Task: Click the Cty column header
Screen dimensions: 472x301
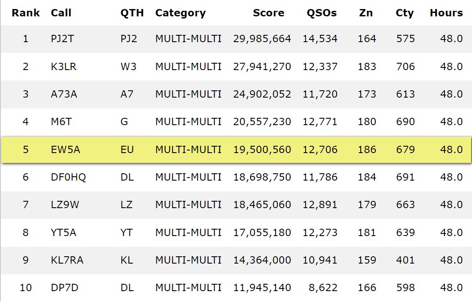Action: point(405,13)
